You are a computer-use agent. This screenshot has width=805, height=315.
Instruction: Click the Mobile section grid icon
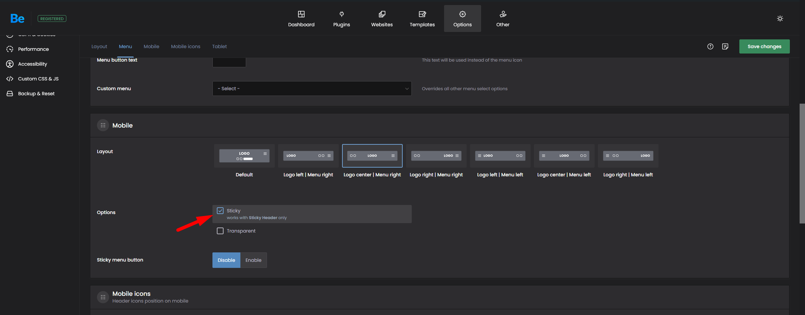tap(103, 125)
